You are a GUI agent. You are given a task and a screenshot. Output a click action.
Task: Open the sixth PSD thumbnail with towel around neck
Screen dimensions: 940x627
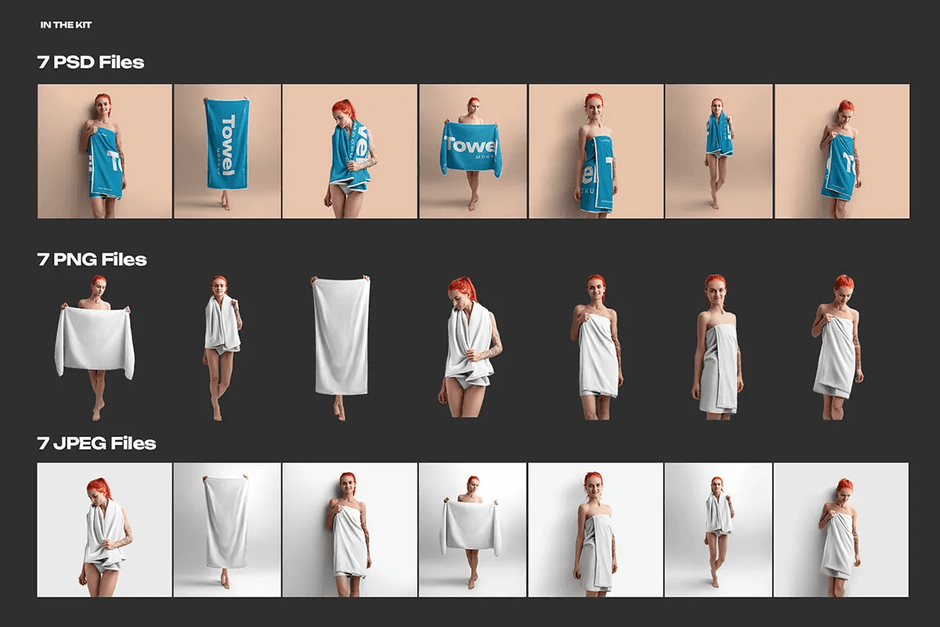tap(718, 151)
